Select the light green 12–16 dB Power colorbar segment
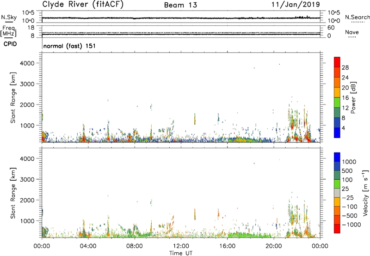 (337, 103)
